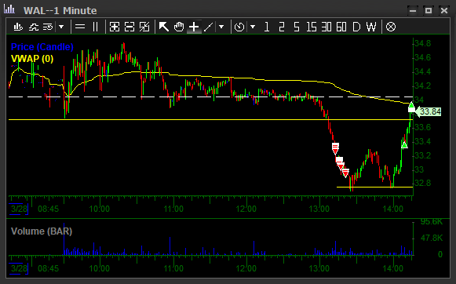456x284 pixels.
Task: Switch to the 5 minute interval
Action: [297, 27]
